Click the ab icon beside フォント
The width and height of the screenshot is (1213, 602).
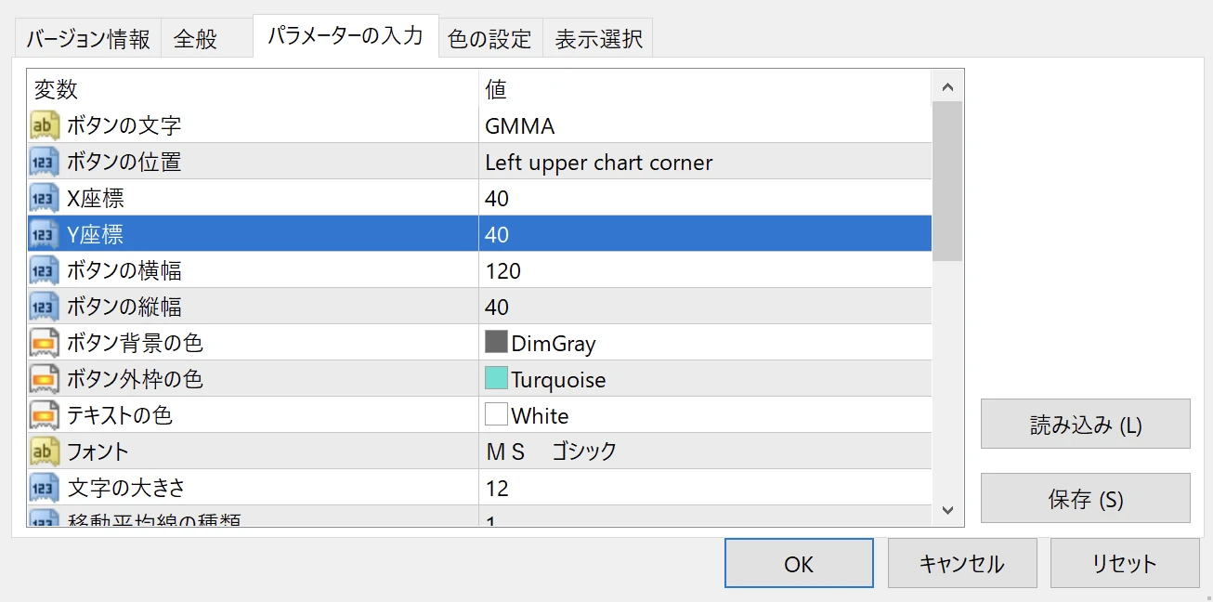[42, 451]
